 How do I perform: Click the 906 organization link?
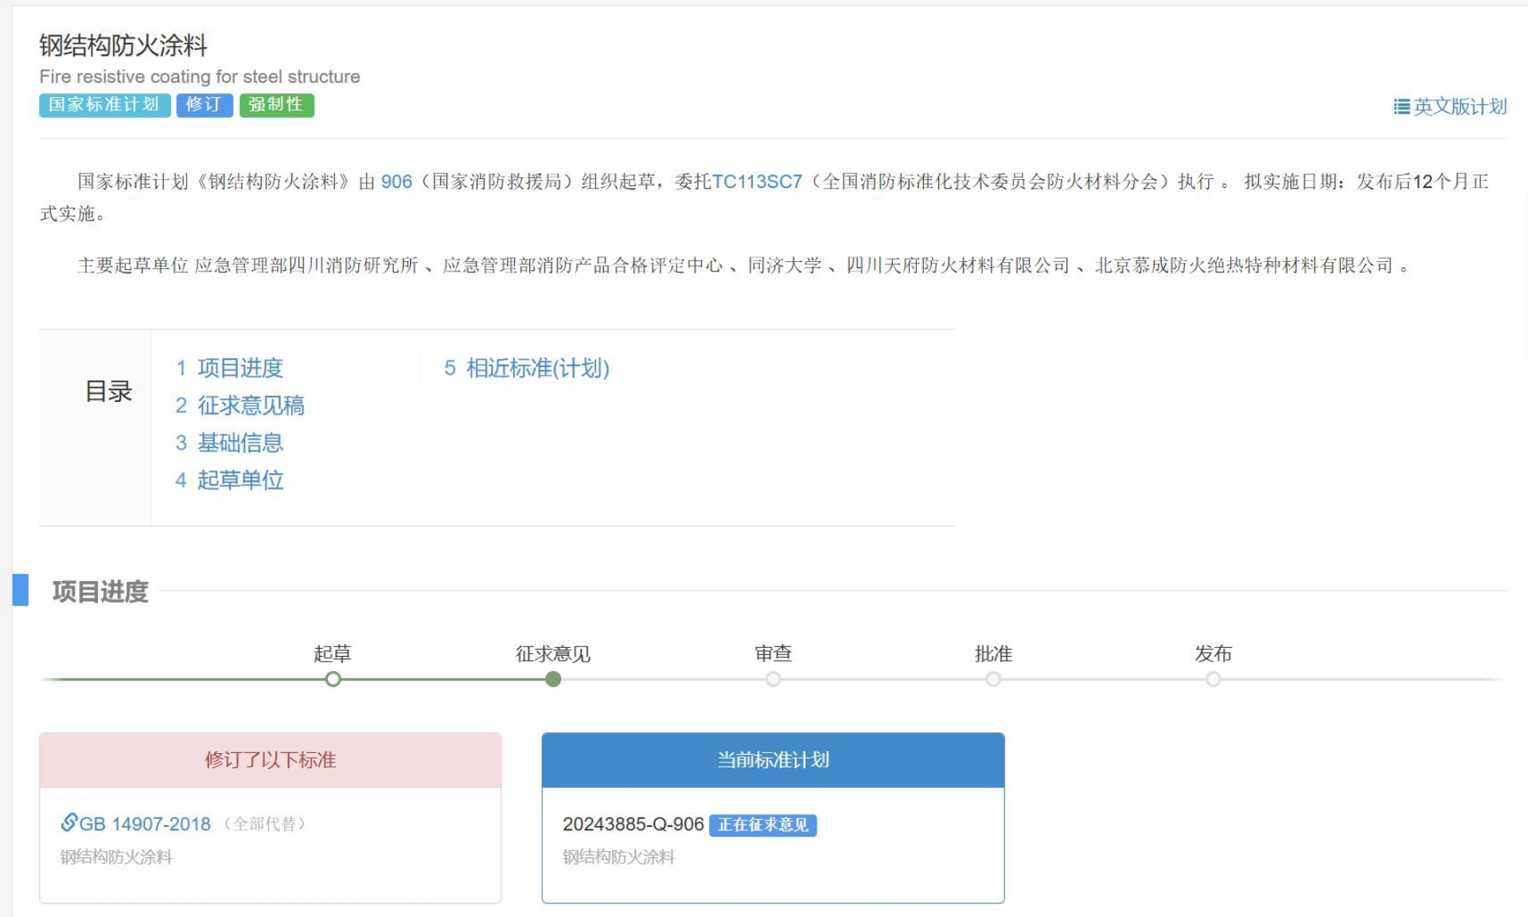[396, 181]
